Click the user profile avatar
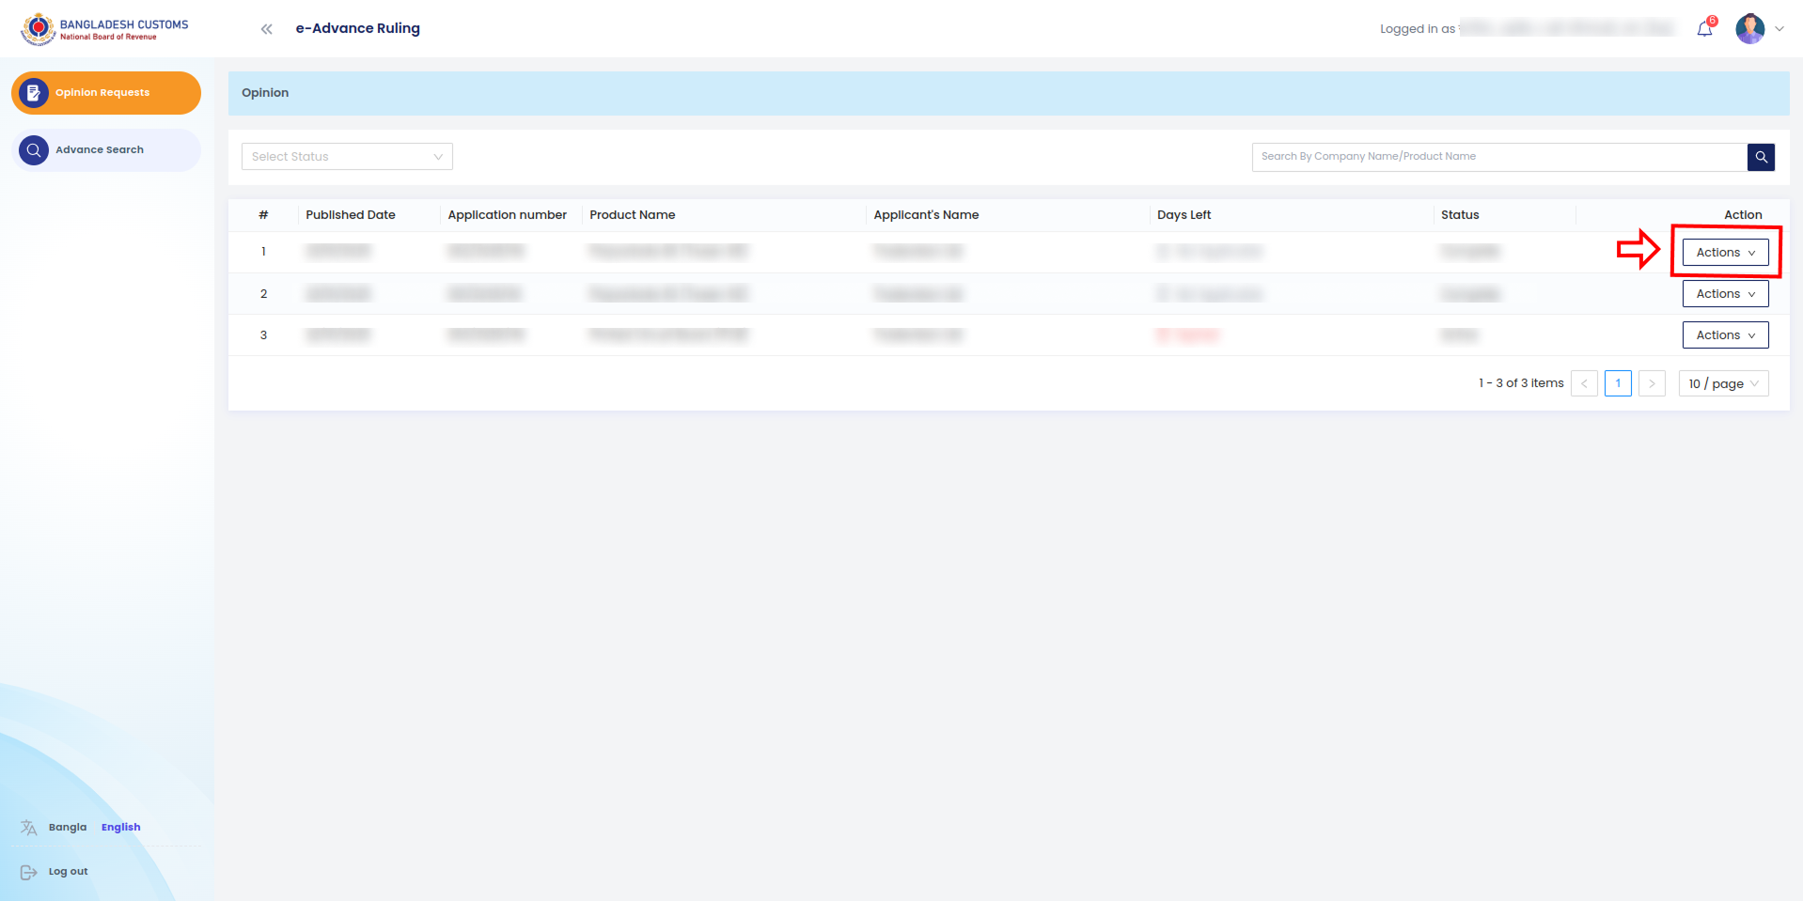The image size is (1803, 901). (x=1749, y=29)
